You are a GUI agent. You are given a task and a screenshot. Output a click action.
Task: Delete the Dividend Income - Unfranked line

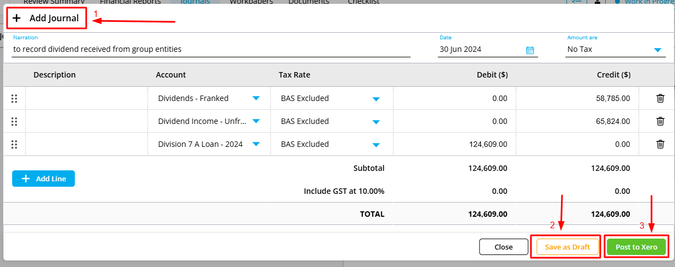[x=660, y=121]
